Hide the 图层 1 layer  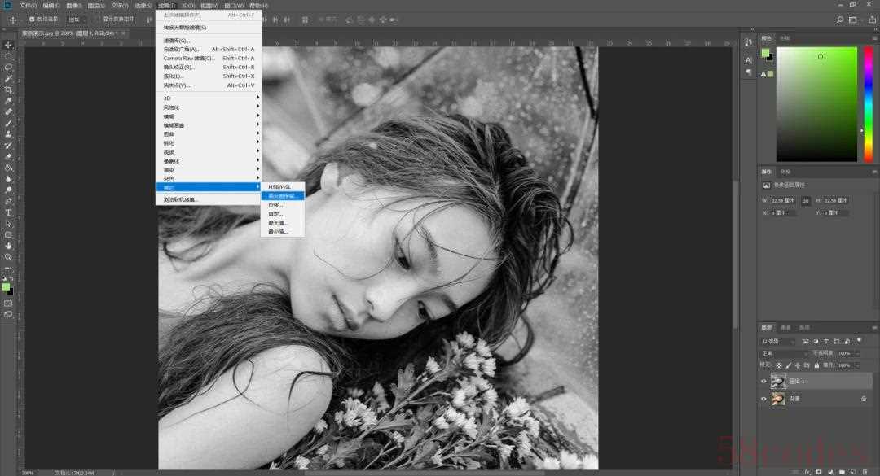click(763, 382)
